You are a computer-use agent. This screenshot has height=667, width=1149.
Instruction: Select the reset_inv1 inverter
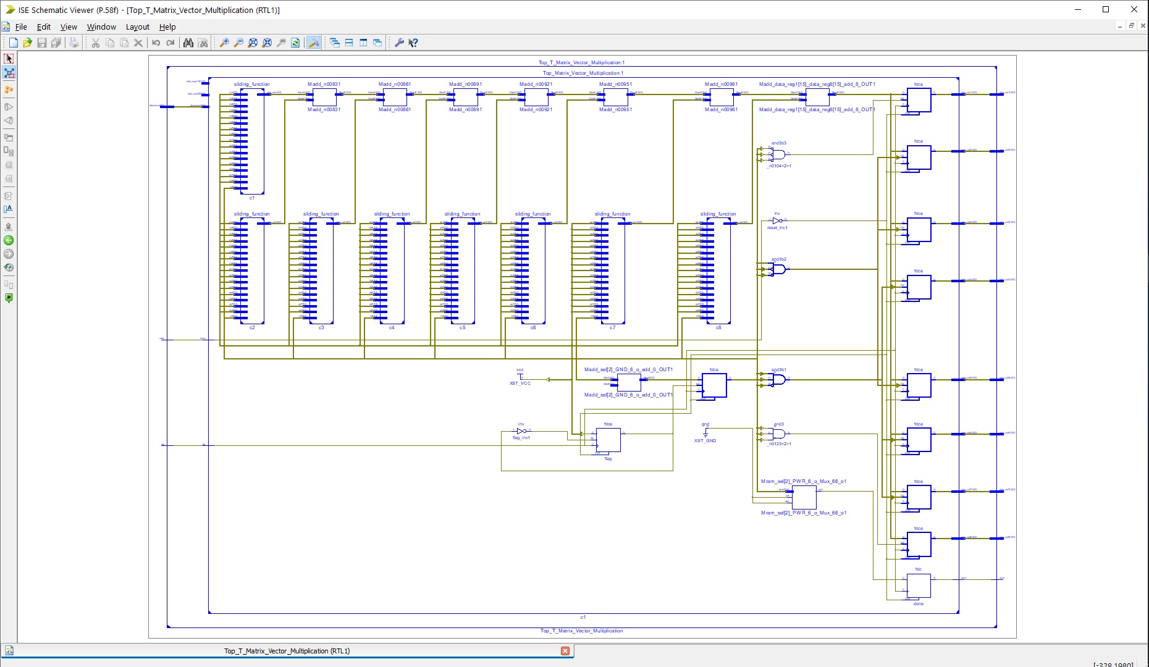pyautogui.click(x=777, y=220)
